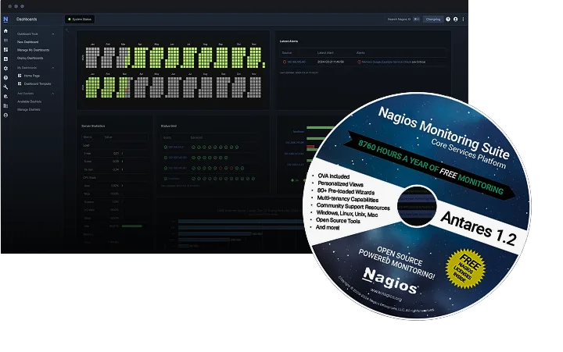Image resolution: width=563 pixels, height=352 pixels.
Task: Click the Dashboard Template grid icon
Action: (20, 84)
